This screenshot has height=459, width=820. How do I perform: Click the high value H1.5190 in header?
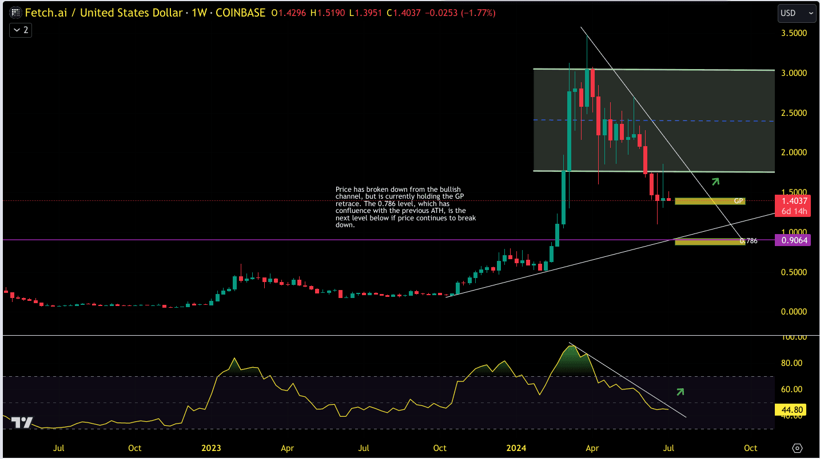[x=328, y=13]
